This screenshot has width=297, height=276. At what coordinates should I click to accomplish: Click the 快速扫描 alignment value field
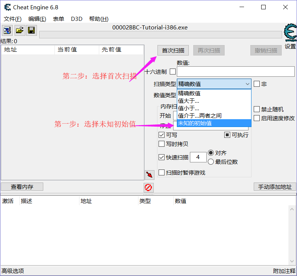(198, 157)
